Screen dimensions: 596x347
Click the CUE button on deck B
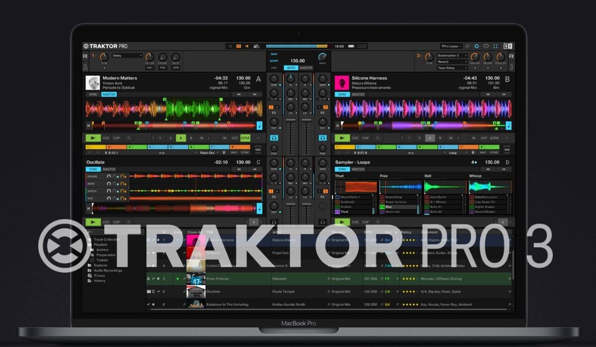click(x=355, y=138)
